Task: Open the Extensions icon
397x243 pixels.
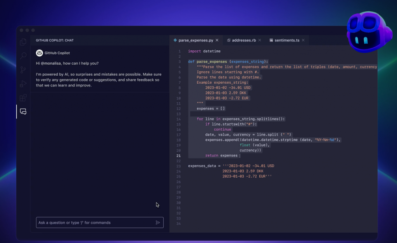Action: point(23,97)
